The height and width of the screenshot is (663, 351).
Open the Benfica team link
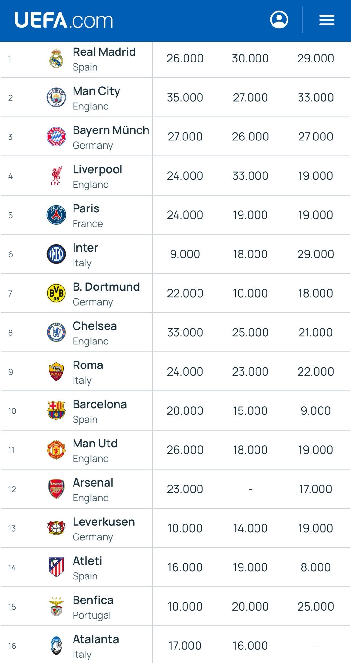pyautogui.click(x=93, y=600)
